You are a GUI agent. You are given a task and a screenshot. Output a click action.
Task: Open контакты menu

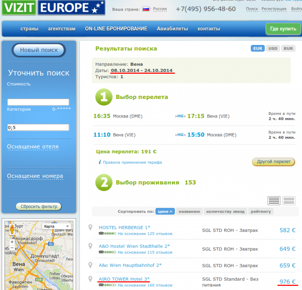(209, 29)
